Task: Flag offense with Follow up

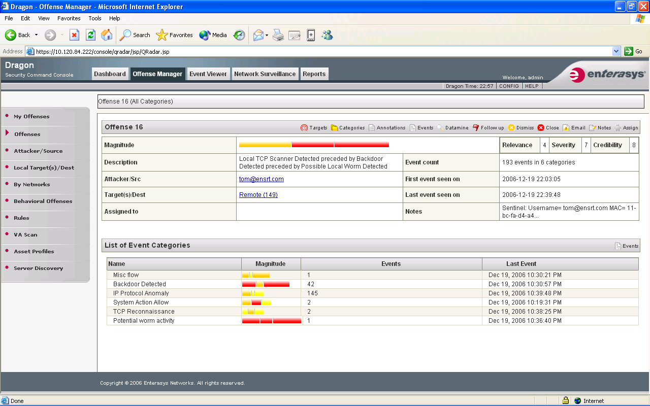Action: (488, 127)
